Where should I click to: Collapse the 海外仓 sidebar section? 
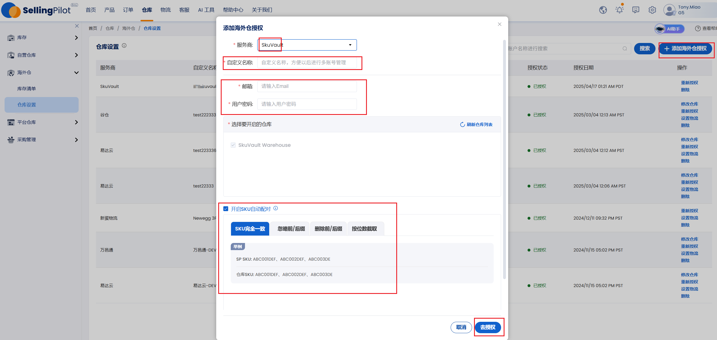(x=42, y=73)
